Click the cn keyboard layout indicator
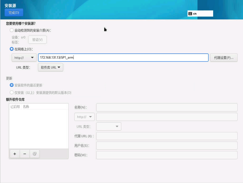 point(200,13)
